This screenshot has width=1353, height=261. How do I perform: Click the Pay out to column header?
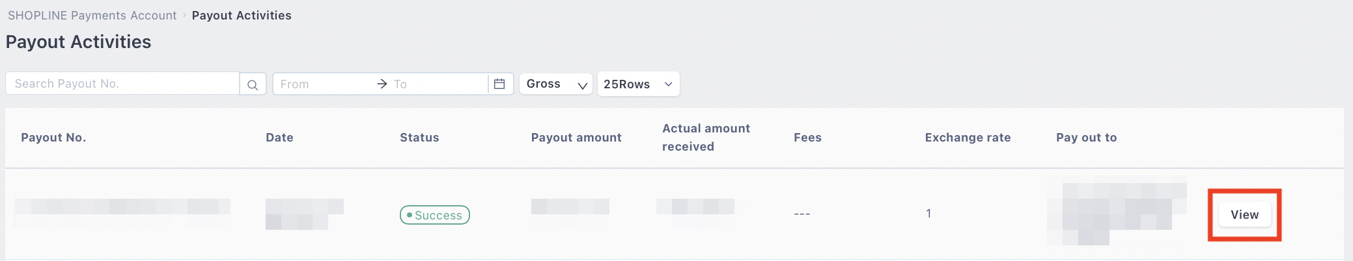(x=1086, y=138)
